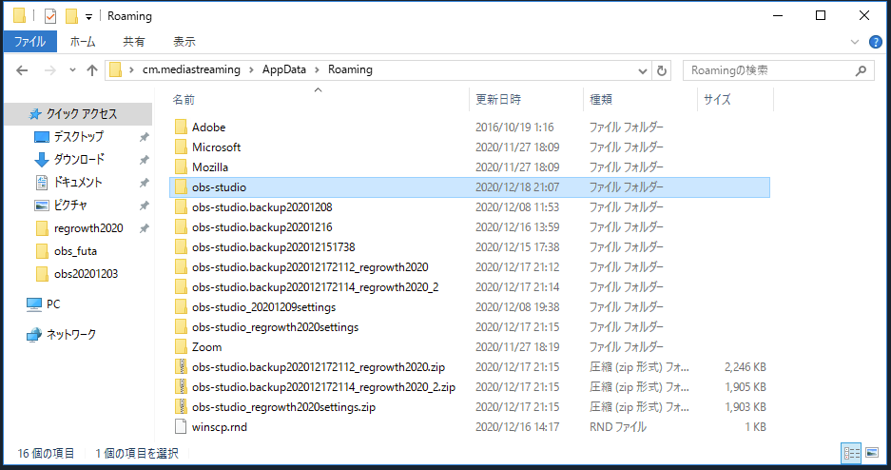Click the New Folder icon in title bar
Image resolution: width=891 pixels, height=470 pixels.
[x=71, y=16]
